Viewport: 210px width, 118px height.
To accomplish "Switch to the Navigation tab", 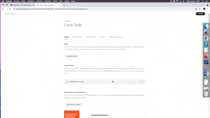I will [77, 37].
